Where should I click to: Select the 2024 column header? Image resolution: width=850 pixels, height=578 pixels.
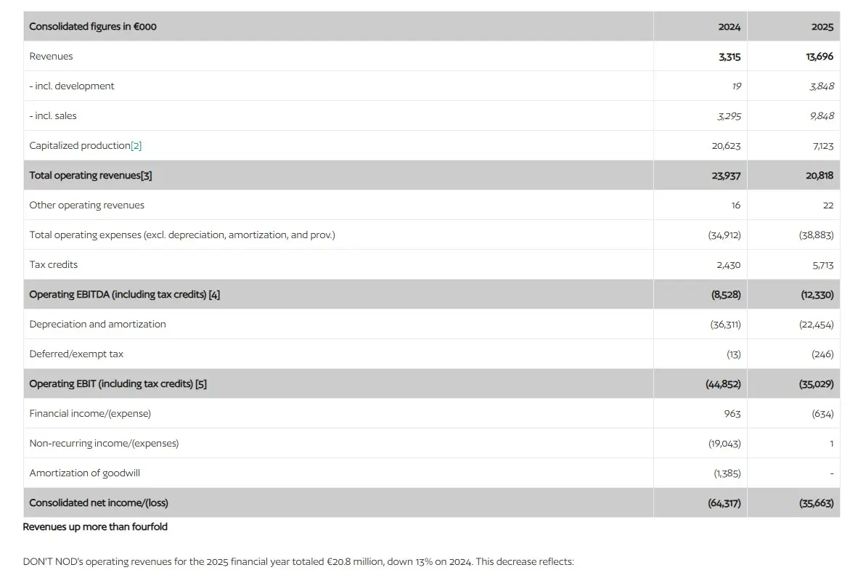pyautogui.click(x=729, y=27)
